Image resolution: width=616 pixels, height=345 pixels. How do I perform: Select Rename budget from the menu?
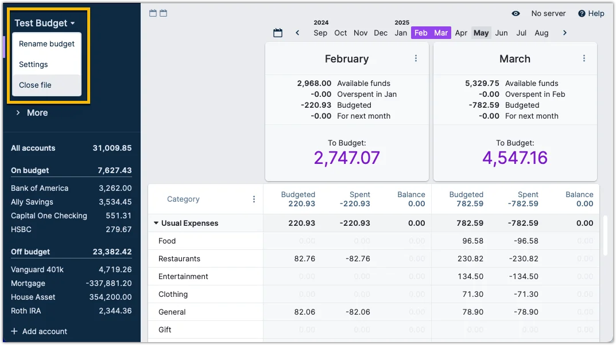tap(47, 44)
